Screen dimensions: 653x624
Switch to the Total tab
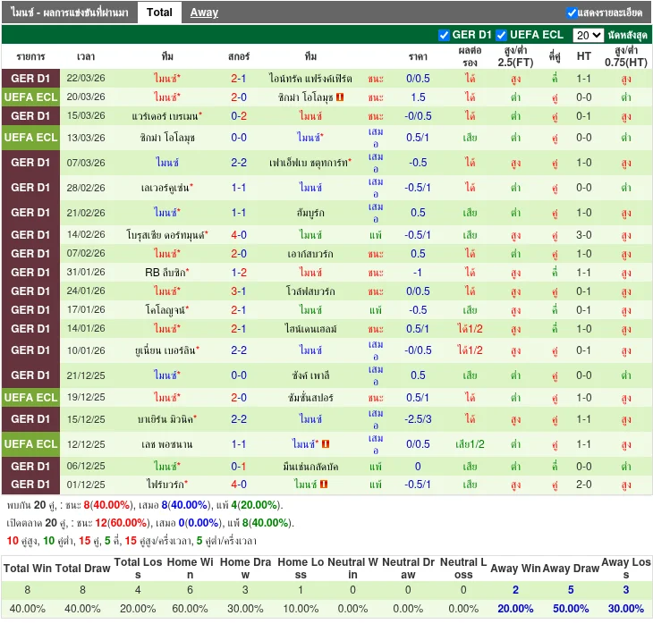coord(159,13)
